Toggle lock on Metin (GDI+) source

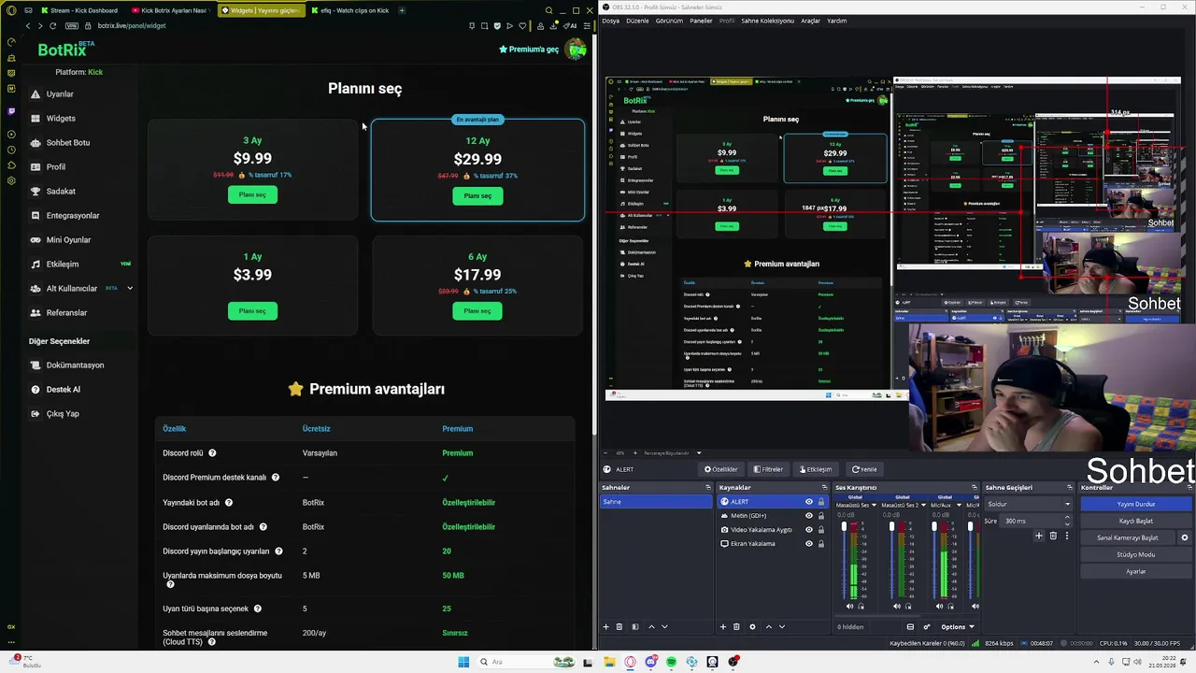[821, 516]
